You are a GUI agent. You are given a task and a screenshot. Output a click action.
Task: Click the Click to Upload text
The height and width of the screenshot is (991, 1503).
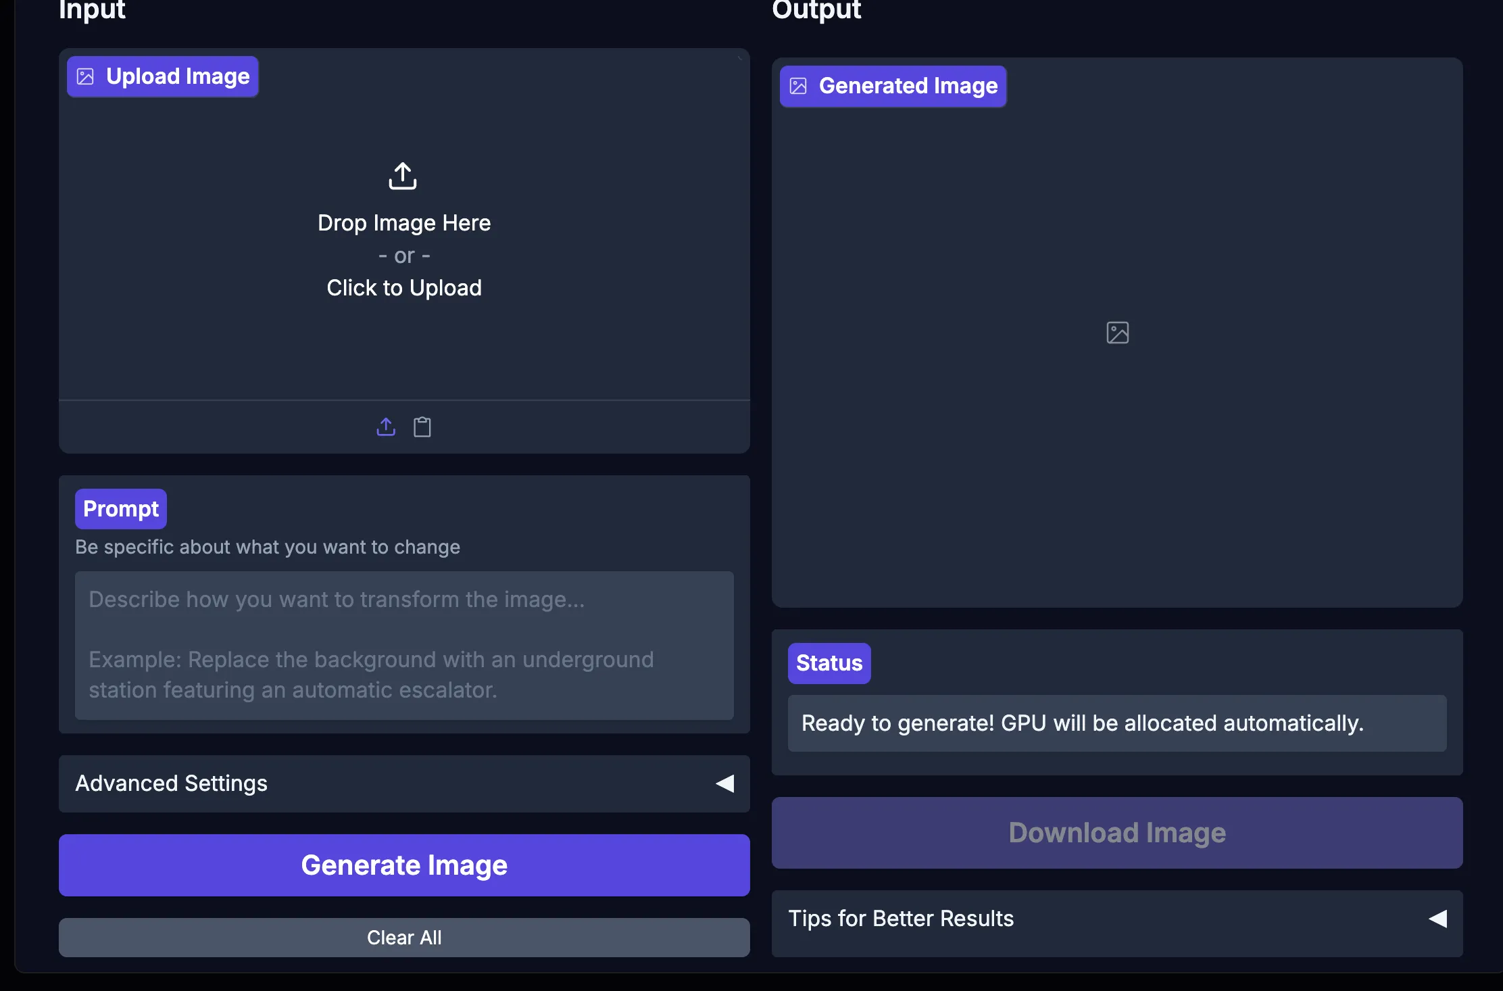pyautogui.click(x=404, y=288)
